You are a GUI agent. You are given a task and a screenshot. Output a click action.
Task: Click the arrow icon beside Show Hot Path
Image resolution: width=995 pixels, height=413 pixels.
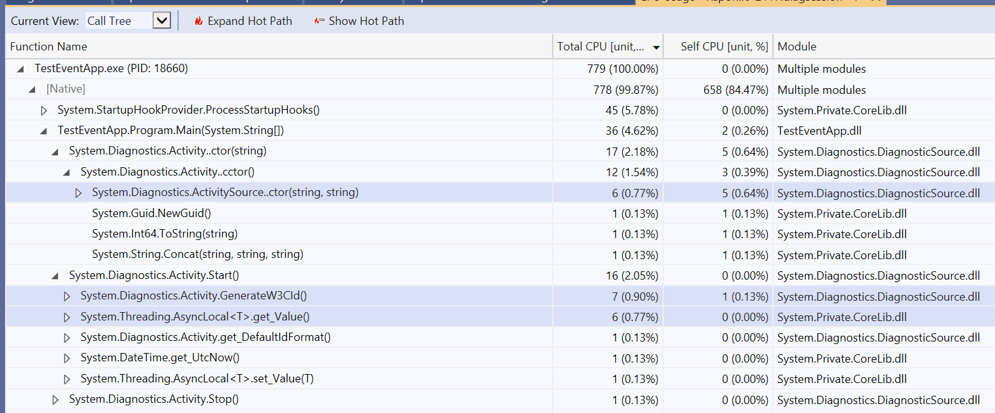click(318, 20)
